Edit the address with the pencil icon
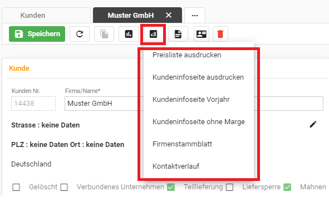This screenshot has width=329, height=201. (313, 124)
